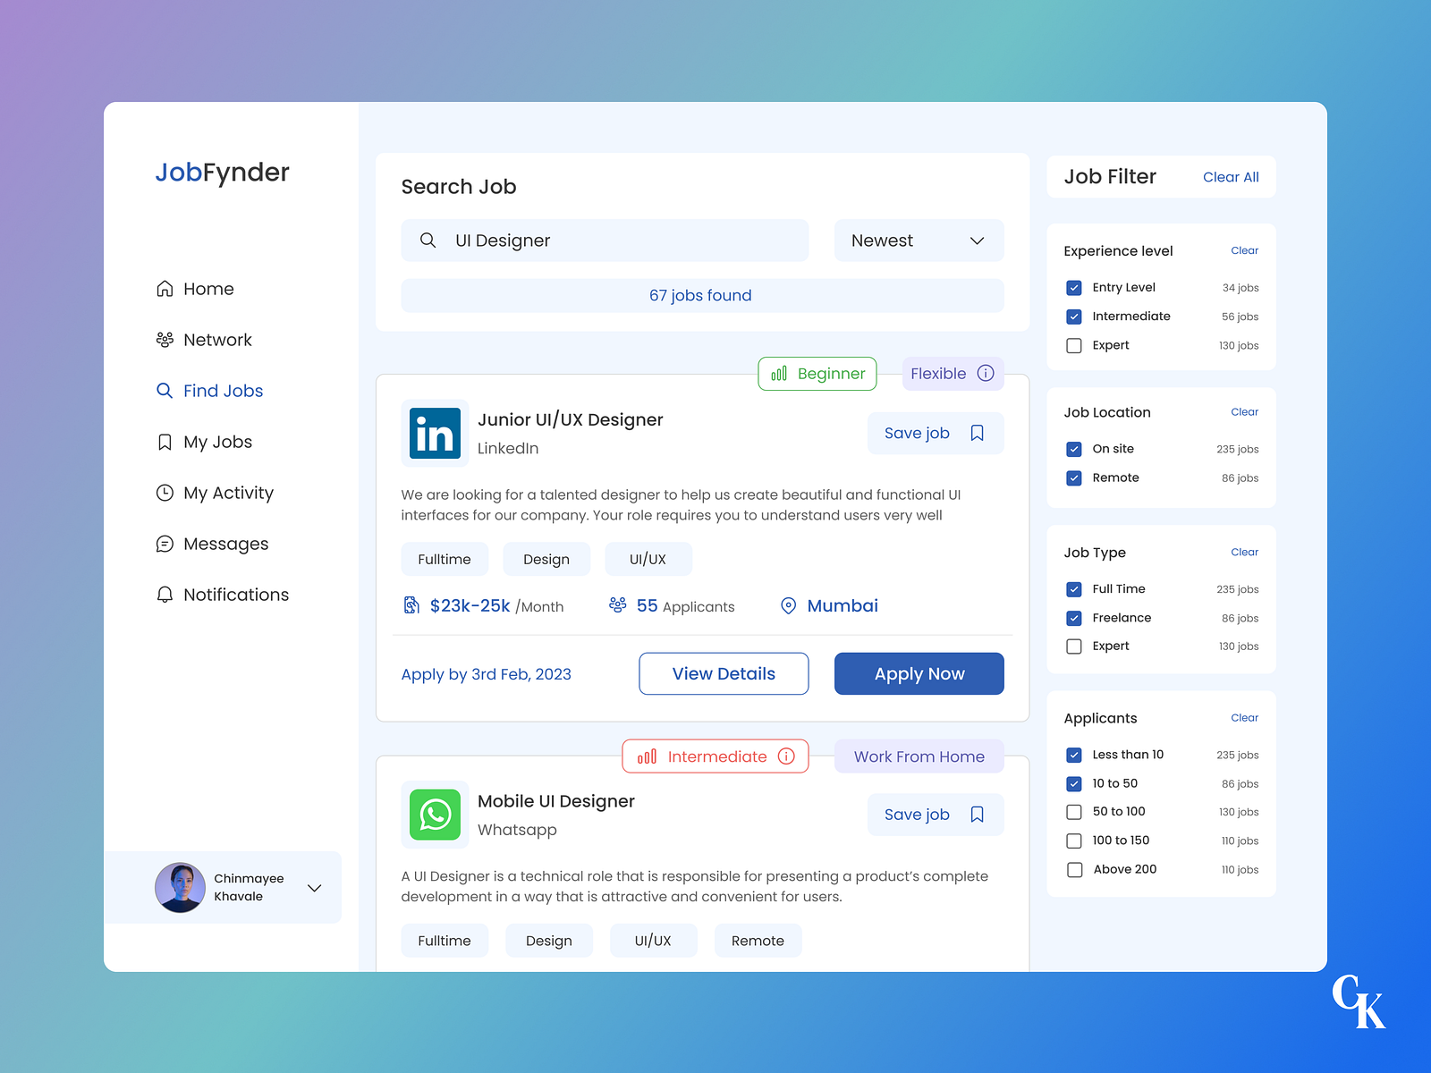Check the 50 to 100 applicants filter
1431x1073 pixels.
coord(1073,812)
